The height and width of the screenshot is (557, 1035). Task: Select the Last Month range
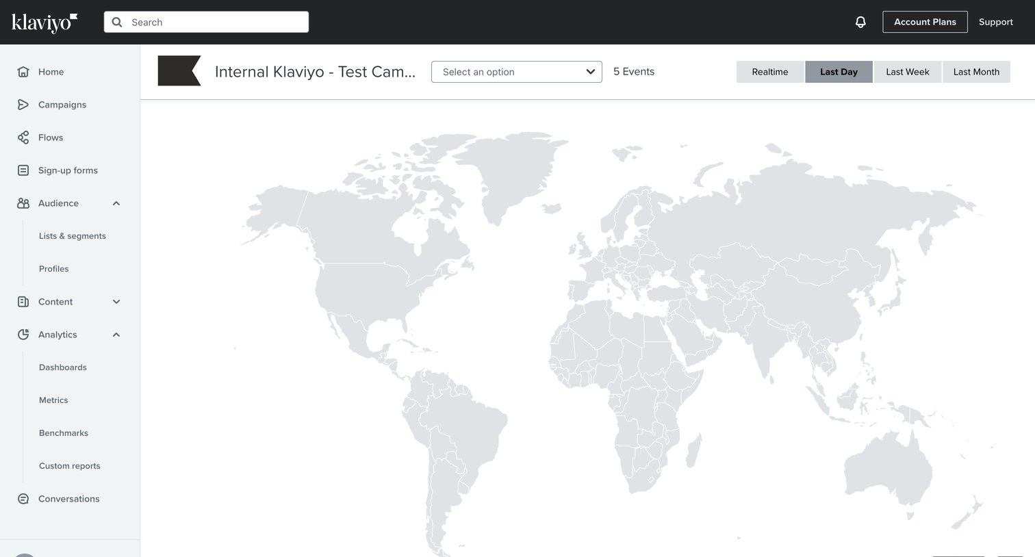976,72
